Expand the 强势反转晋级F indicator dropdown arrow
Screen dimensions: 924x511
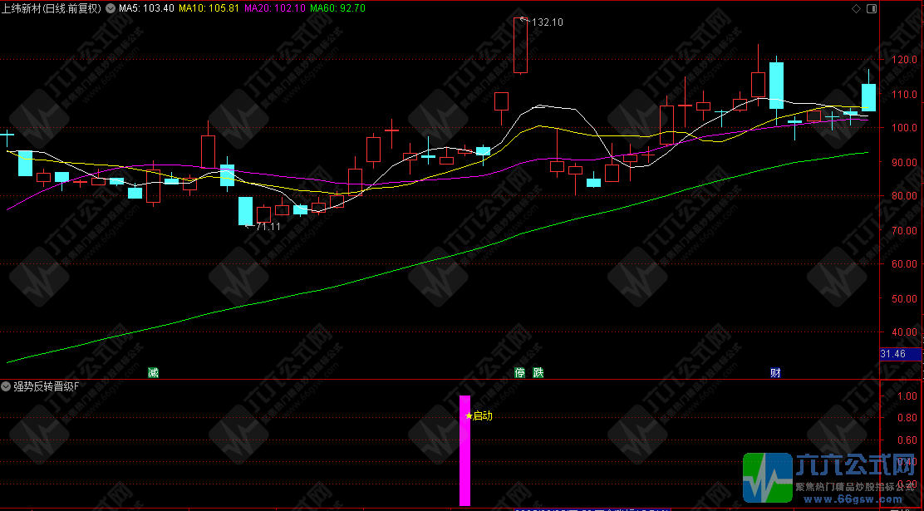pyautogui.click(x=6, y=387)
